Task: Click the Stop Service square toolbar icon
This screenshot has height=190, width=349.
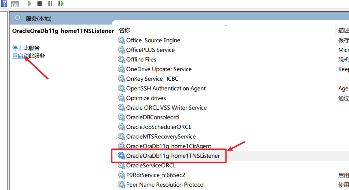Action: point(40,4)
